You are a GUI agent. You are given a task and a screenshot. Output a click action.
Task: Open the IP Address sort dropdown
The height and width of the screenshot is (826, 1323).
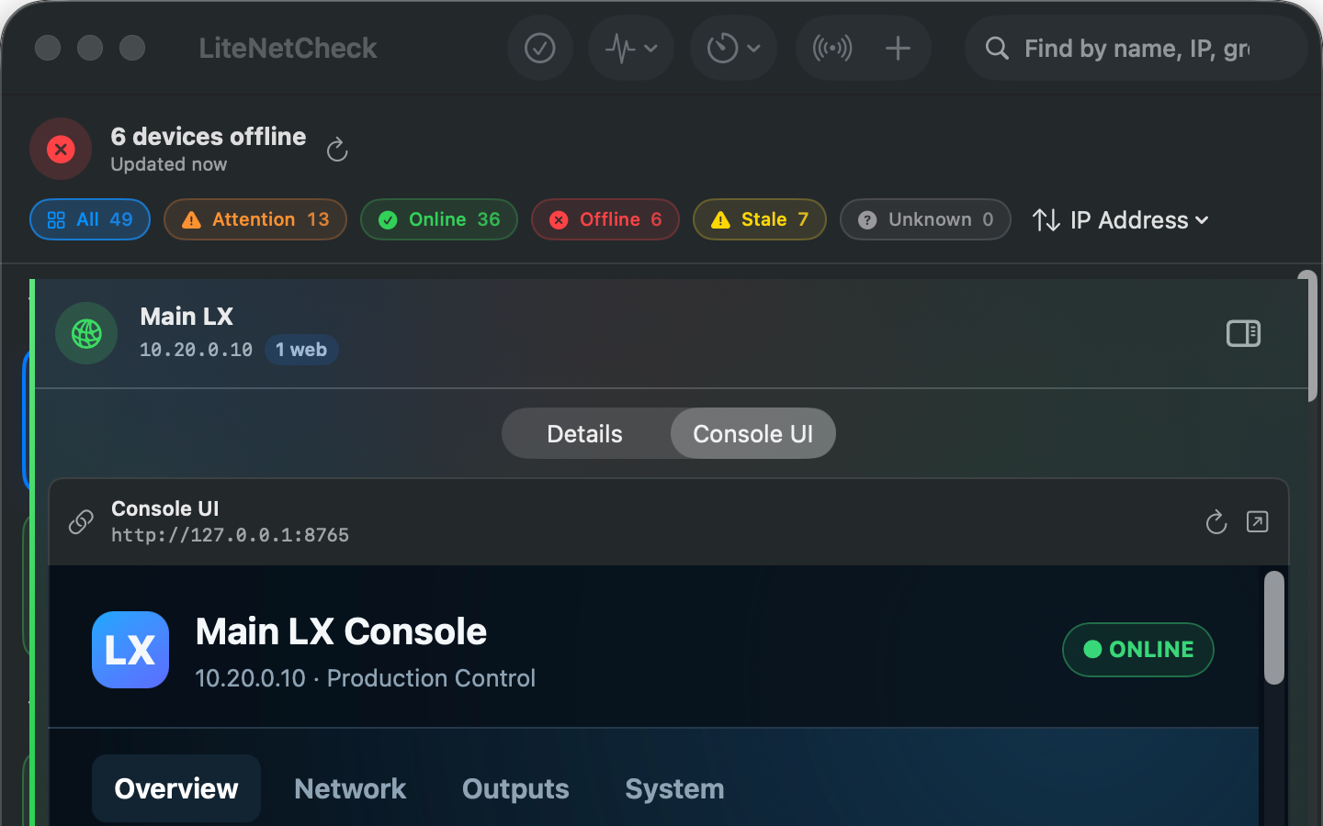[x=1121, y=220]
